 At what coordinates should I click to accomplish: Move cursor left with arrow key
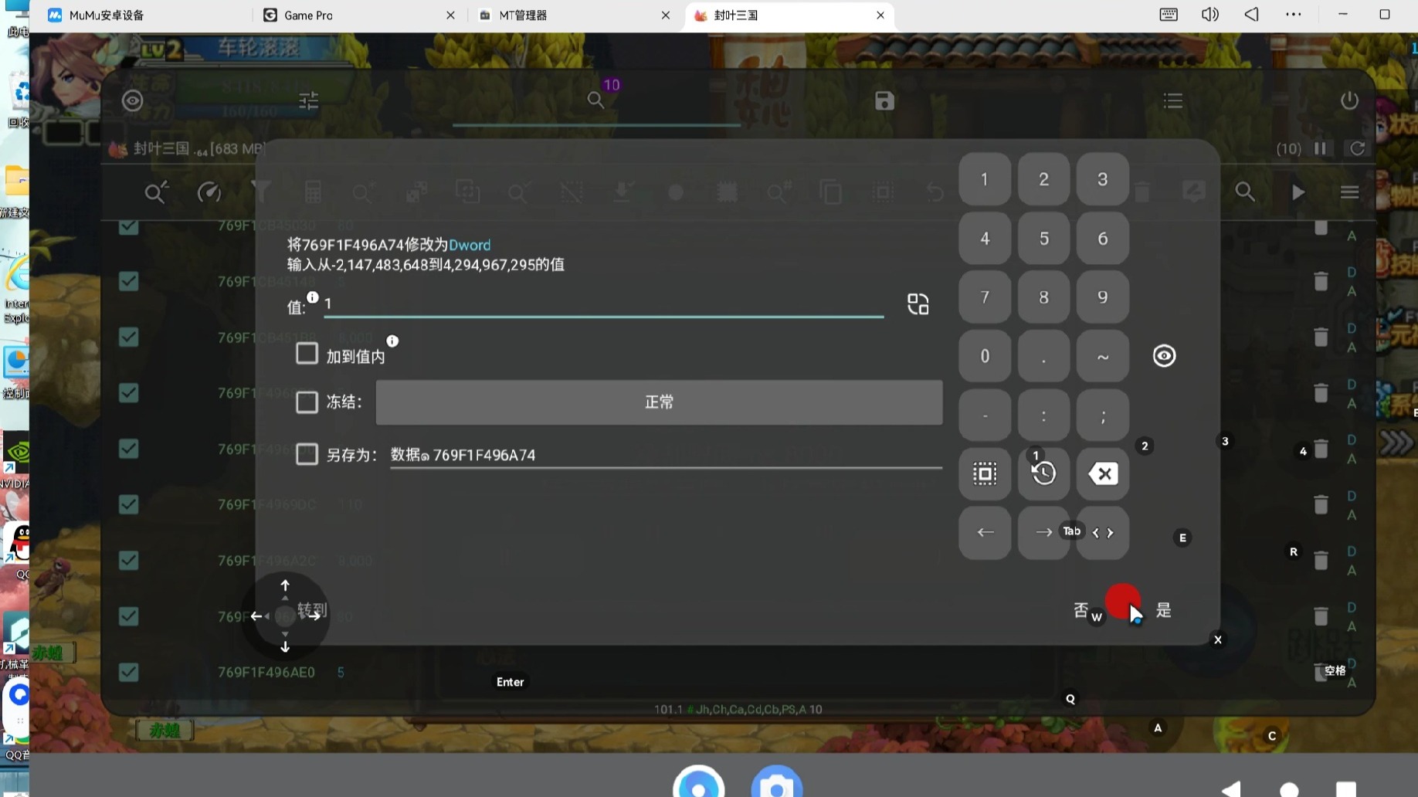click(x=985, y=533)
